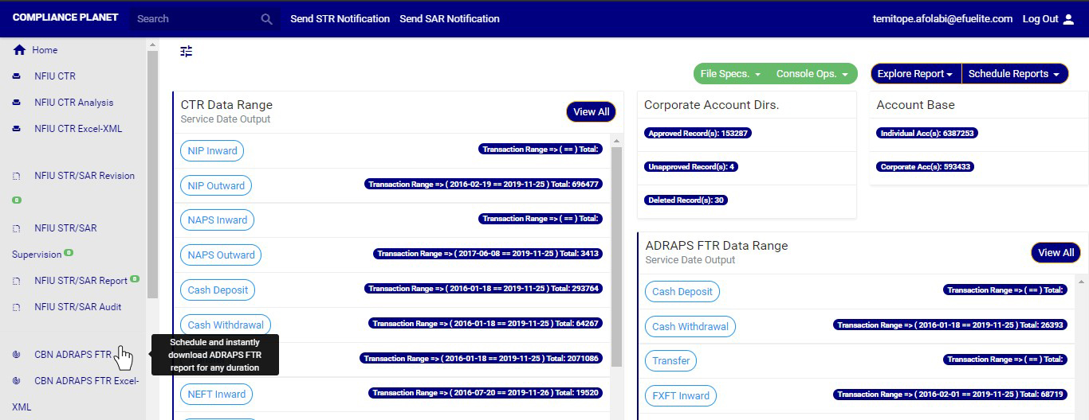Open the Explore Report dropdown

[915, 74]
